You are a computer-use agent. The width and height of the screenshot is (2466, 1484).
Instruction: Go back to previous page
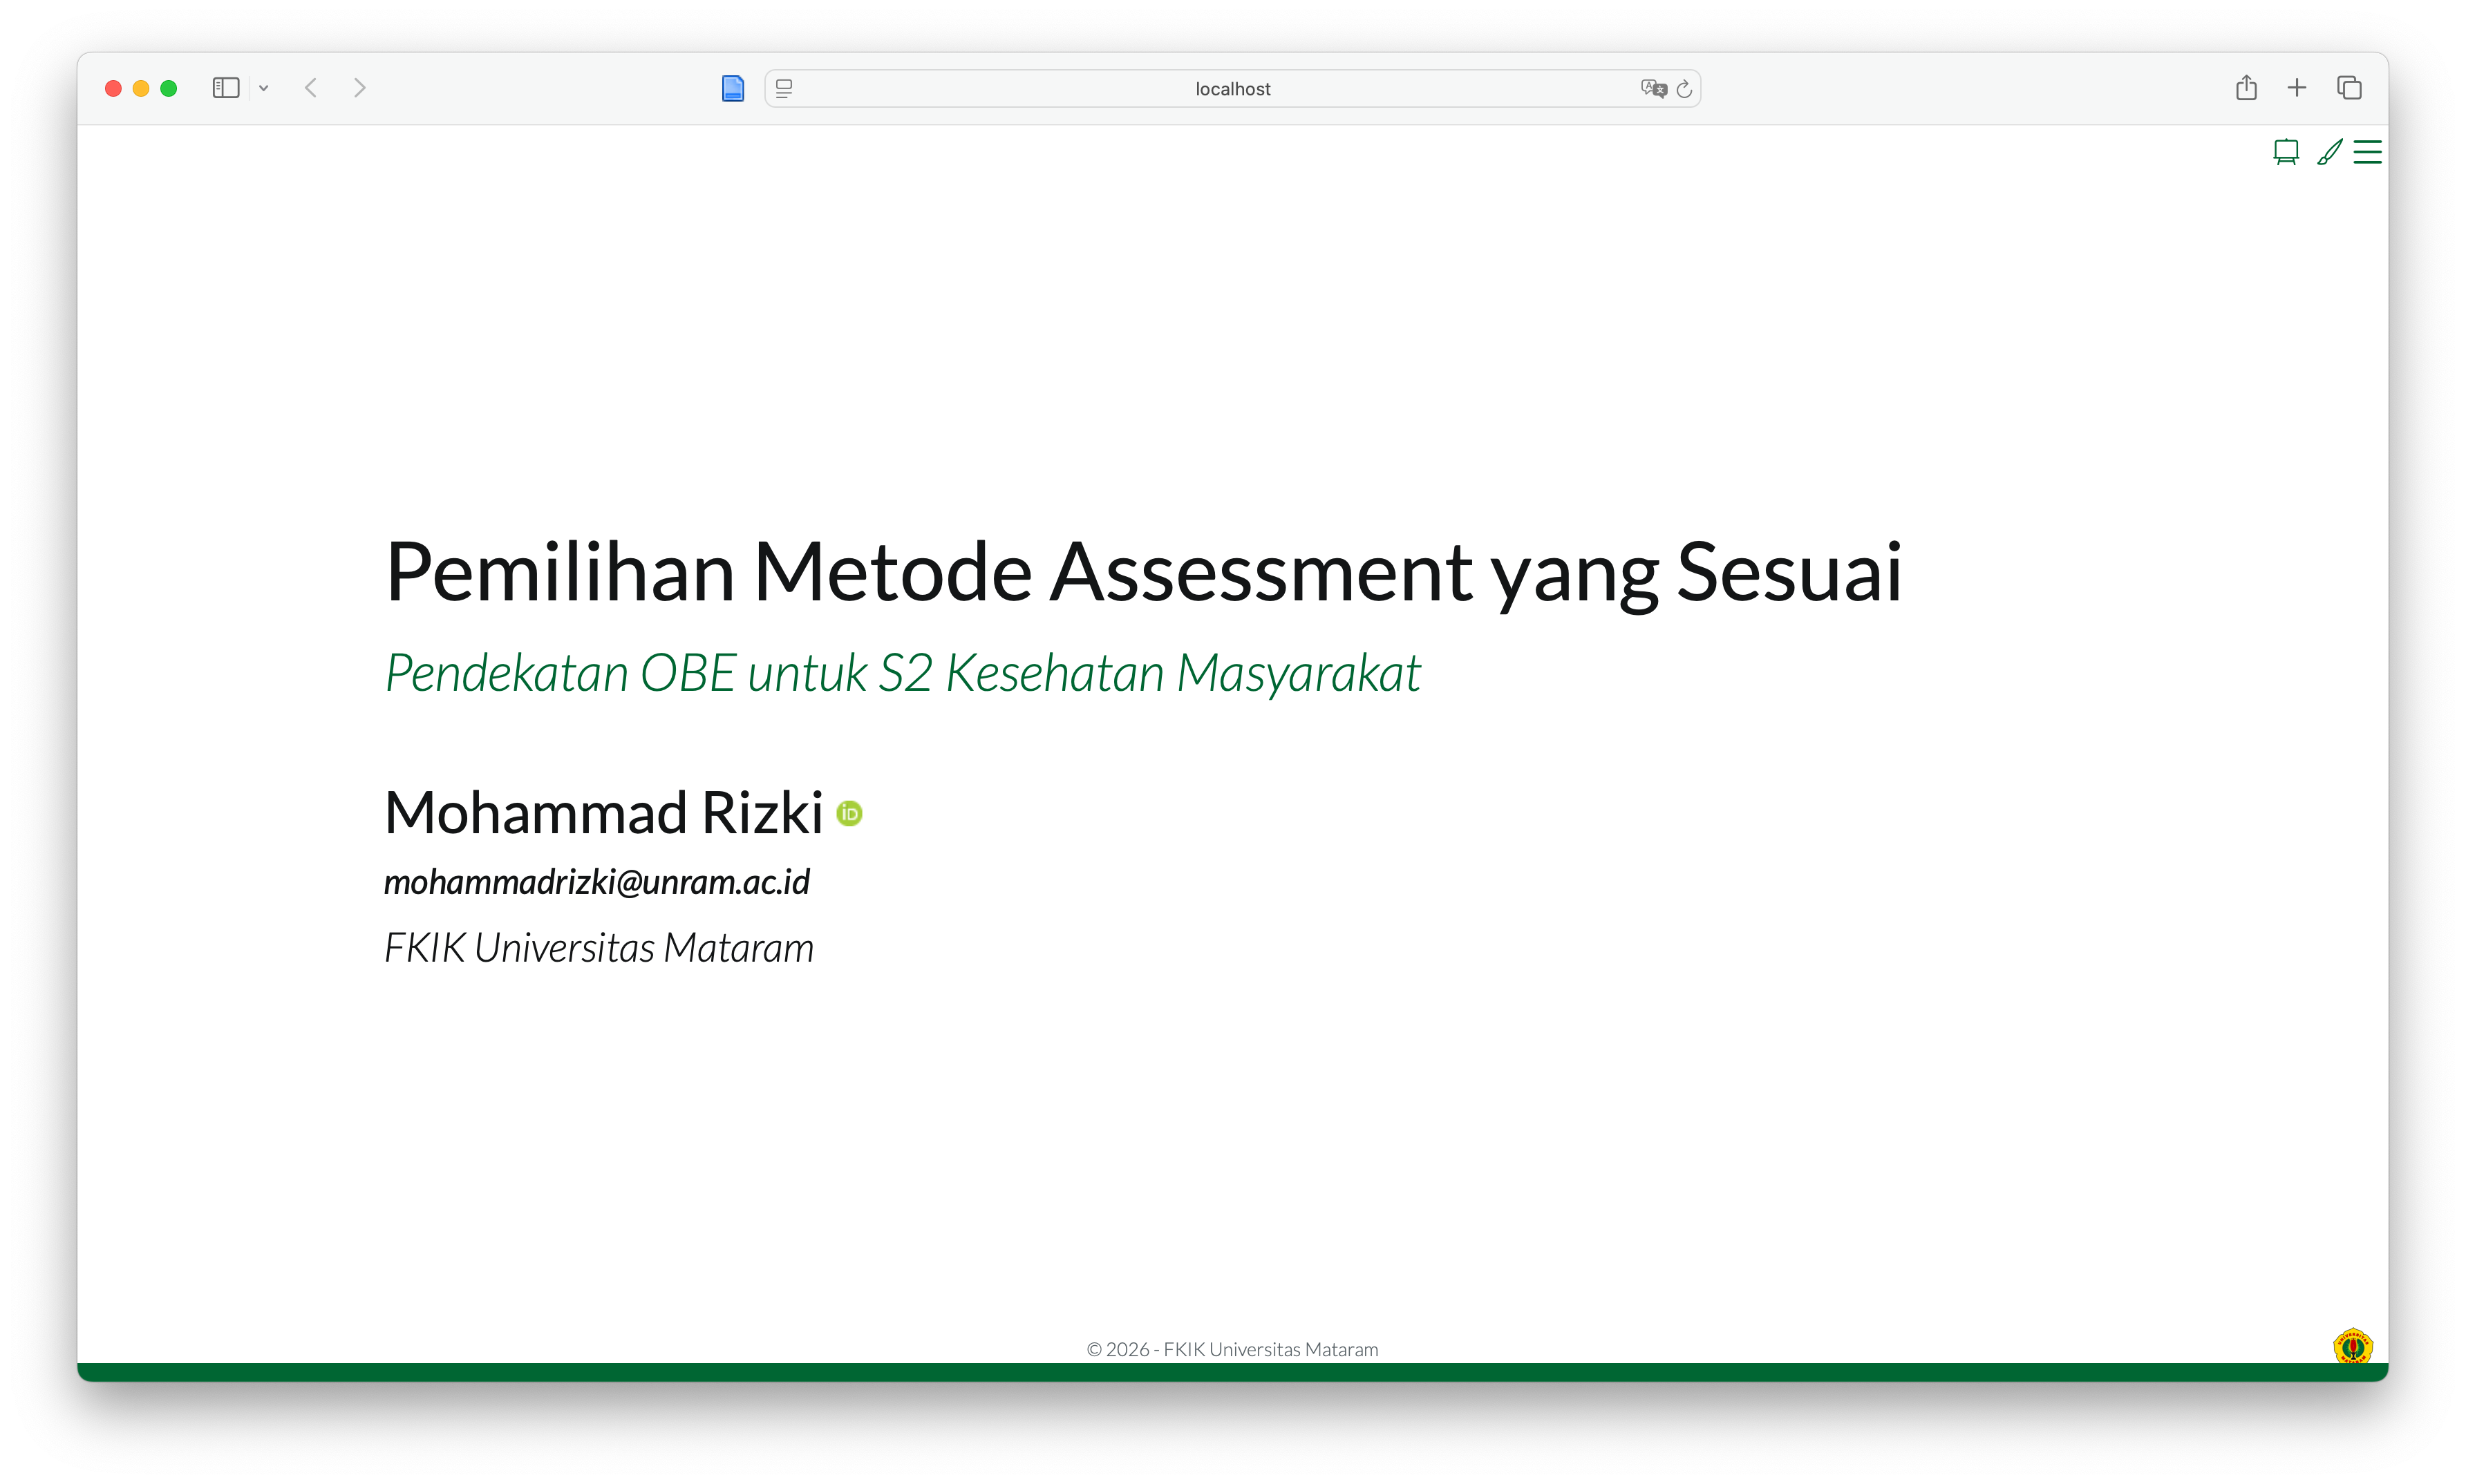pyautogui.click(x=311, y=88)
